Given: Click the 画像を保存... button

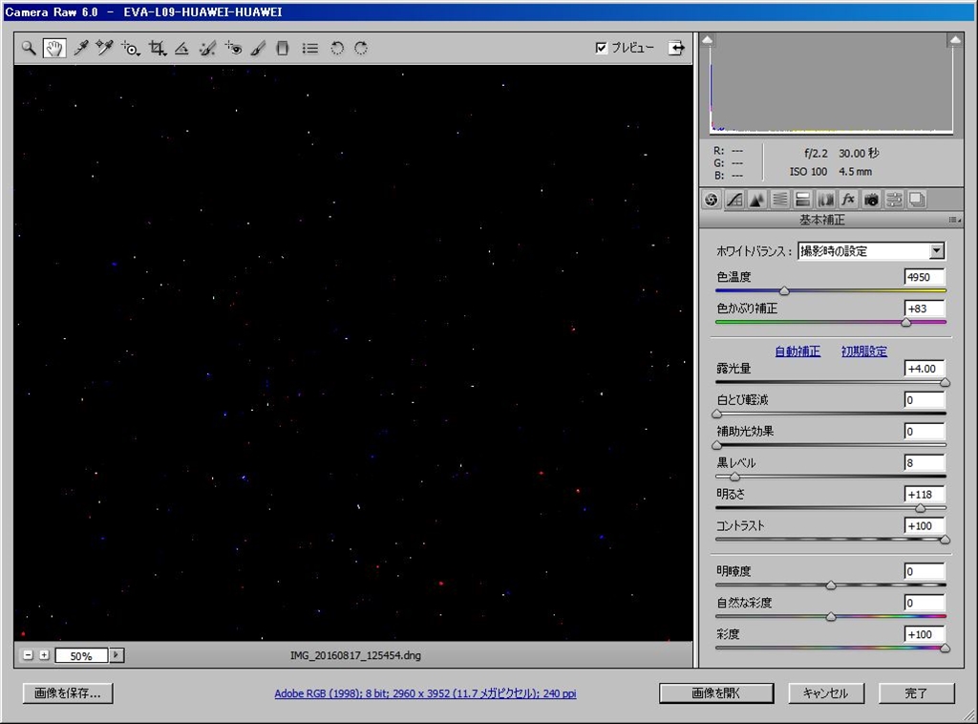Looking at the screenshot, I should pyautogui.click(x=68, y=692).
